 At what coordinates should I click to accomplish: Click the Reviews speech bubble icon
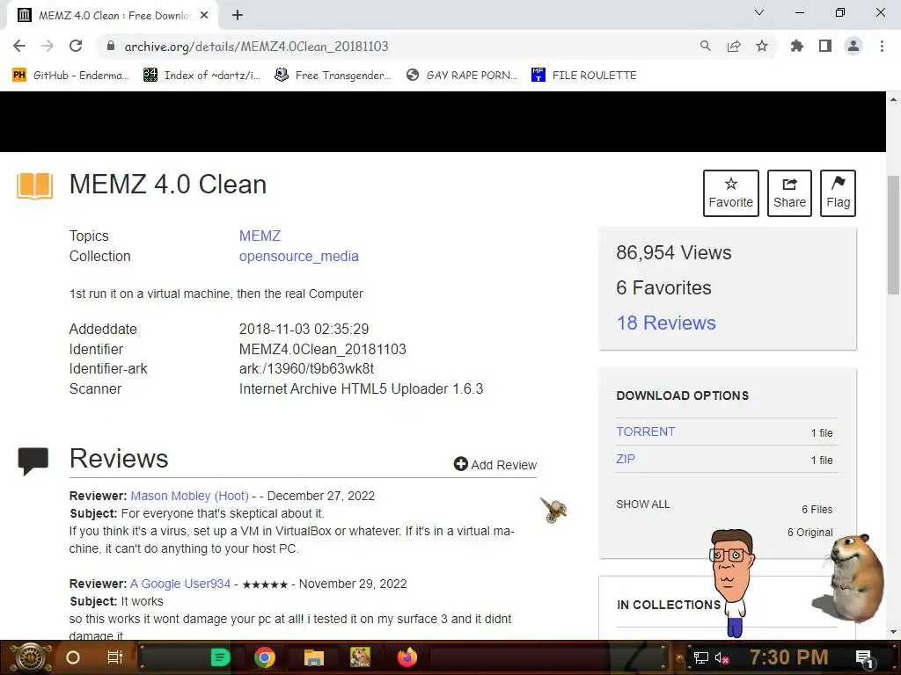(x=33, y=461)
